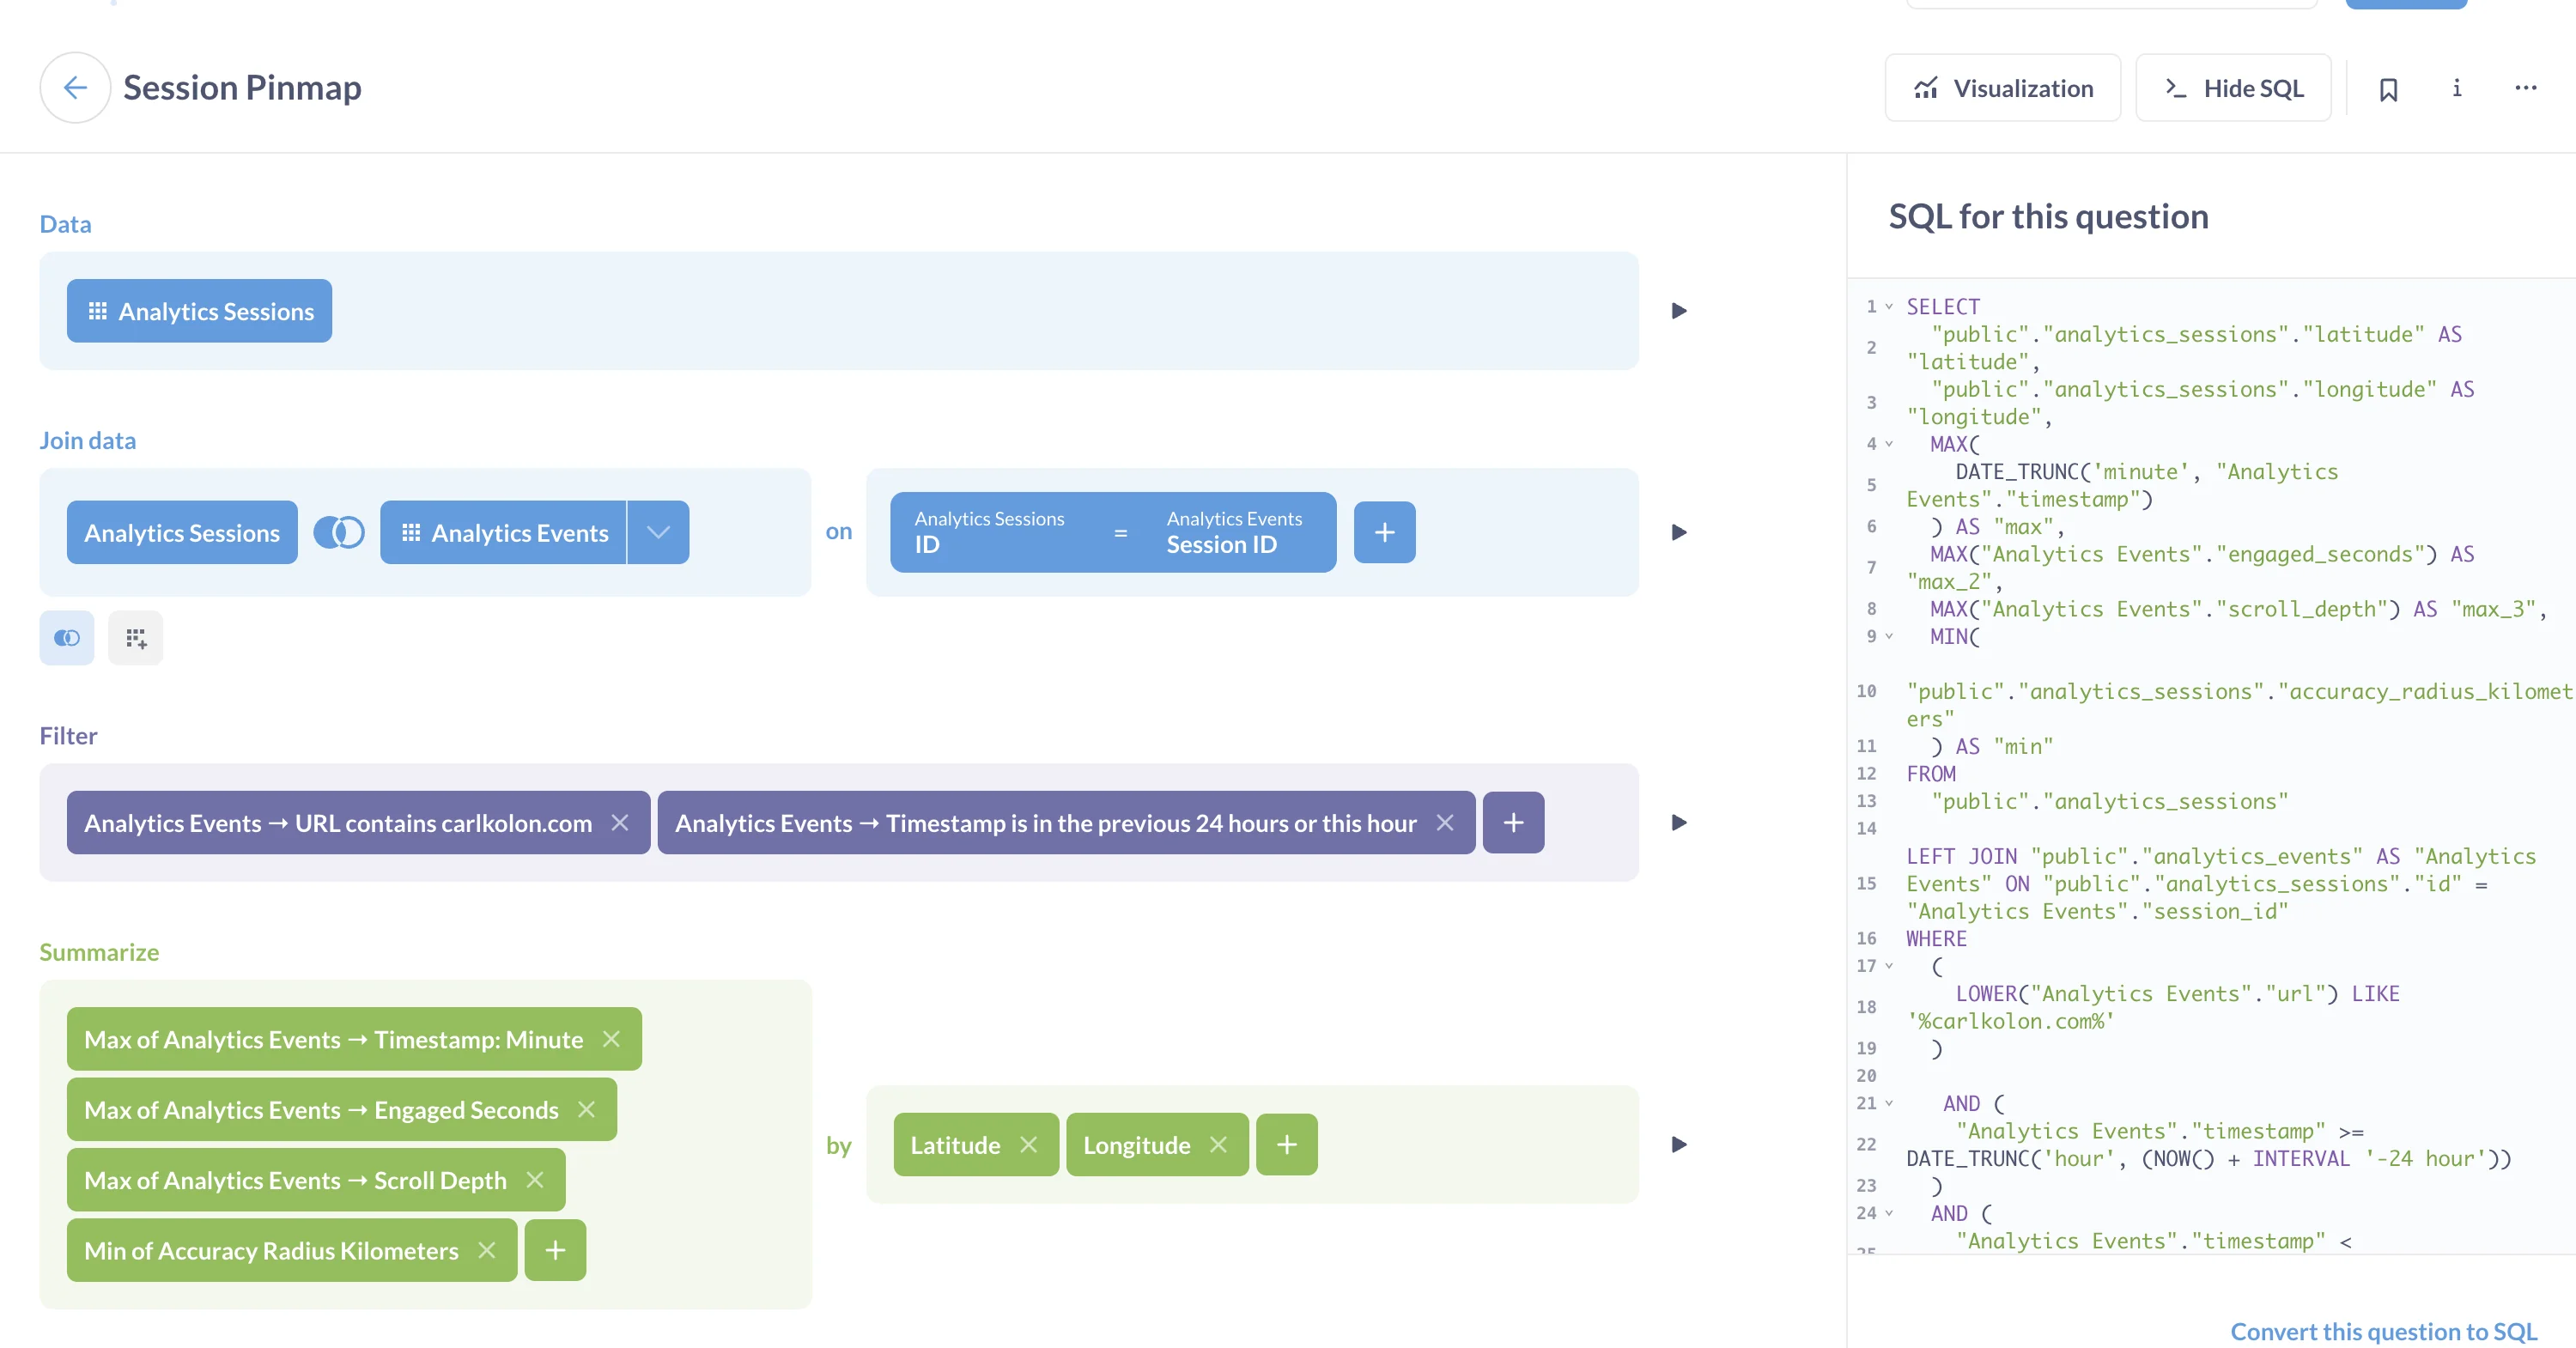The width and height of the screenshot is (2576, 1348).
Task: Open the pick-columns icon below the join
Action: point(135,637)
